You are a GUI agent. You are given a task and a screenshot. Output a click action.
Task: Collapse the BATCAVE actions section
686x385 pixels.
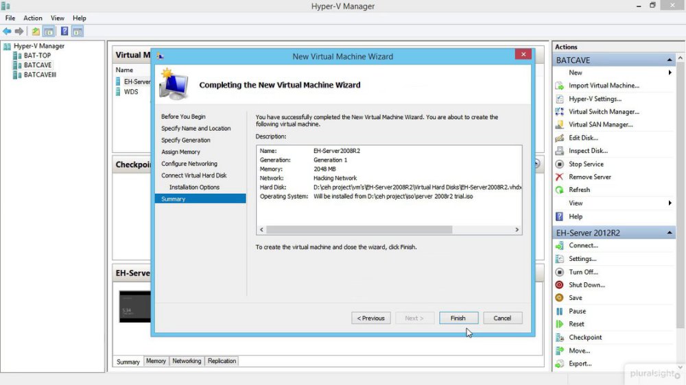[670, 60]
